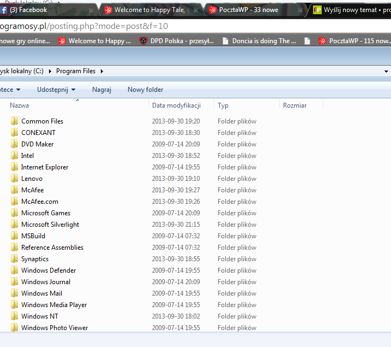
Task: Click the Windows Media Player folder icon
Action: tap(15, 305)
